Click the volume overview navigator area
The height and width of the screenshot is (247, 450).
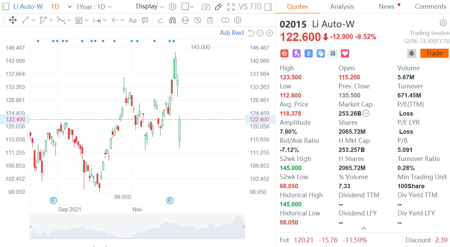click(137, 227)
